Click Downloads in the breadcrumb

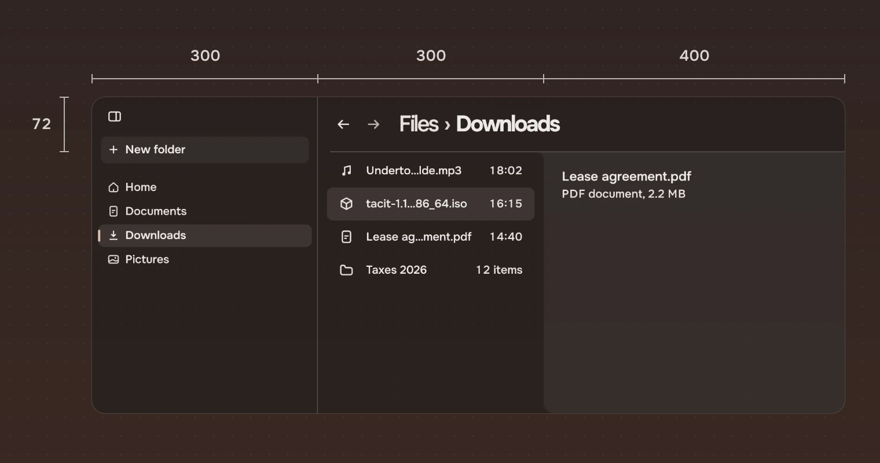(x=508, y=124)
